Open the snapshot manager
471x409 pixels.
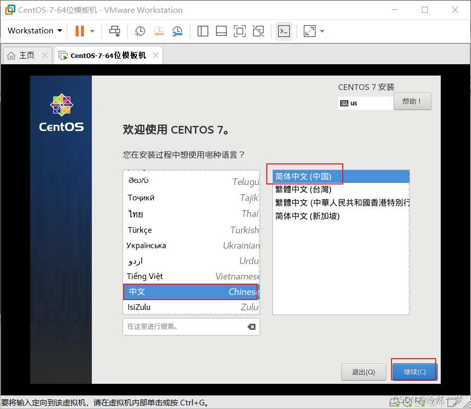(x=177, y=31)
